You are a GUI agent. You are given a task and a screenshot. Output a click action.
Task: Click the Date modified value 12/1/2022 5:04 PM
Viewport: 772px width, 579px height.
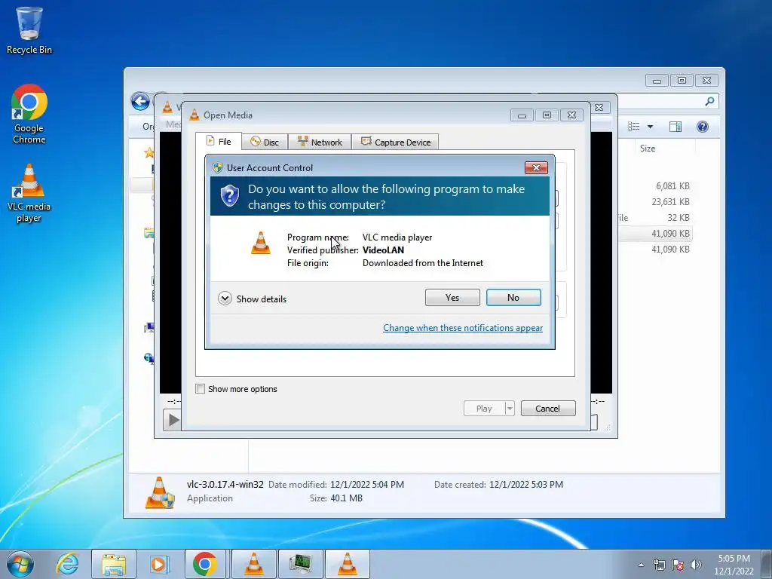click(367, 485)
